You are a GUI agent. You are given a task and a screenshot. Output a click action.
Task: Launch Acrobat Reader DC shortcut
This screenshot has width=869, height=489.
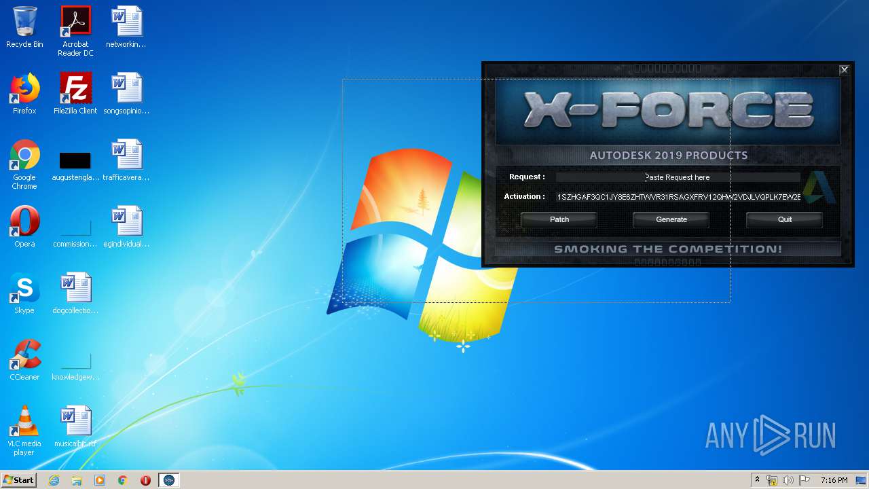point(75,31)
